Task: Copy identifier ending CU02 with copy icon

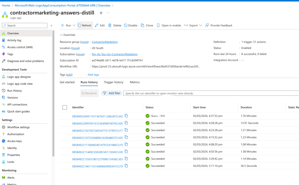Action: (x=126, y=116)
